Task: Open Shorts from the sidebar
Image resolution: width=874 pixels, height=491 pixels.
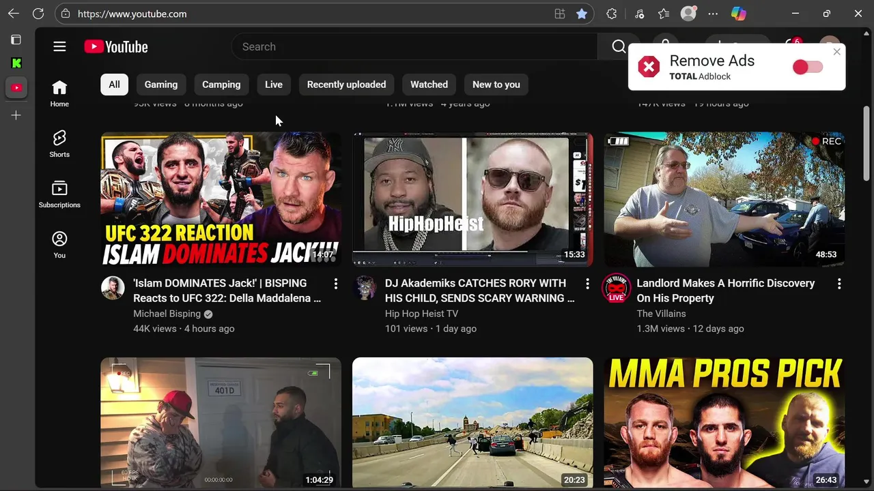Action: (59, 144)
